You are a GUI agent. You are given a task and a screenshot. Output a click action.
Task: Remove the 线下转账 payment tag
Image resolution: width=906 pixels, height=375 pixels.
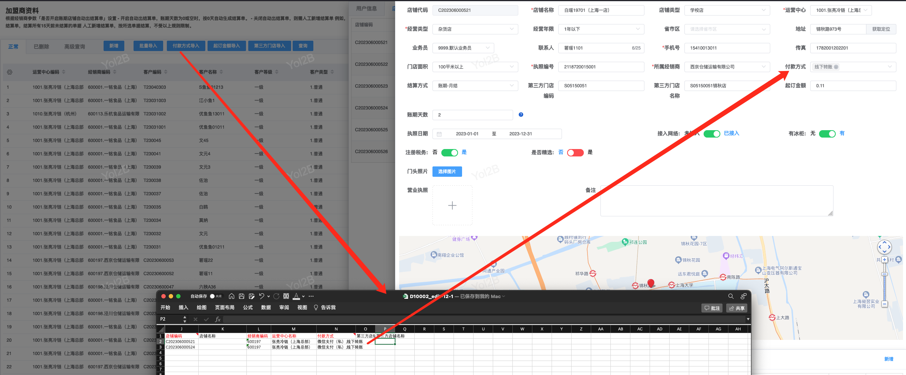click(x=836, y=67)
